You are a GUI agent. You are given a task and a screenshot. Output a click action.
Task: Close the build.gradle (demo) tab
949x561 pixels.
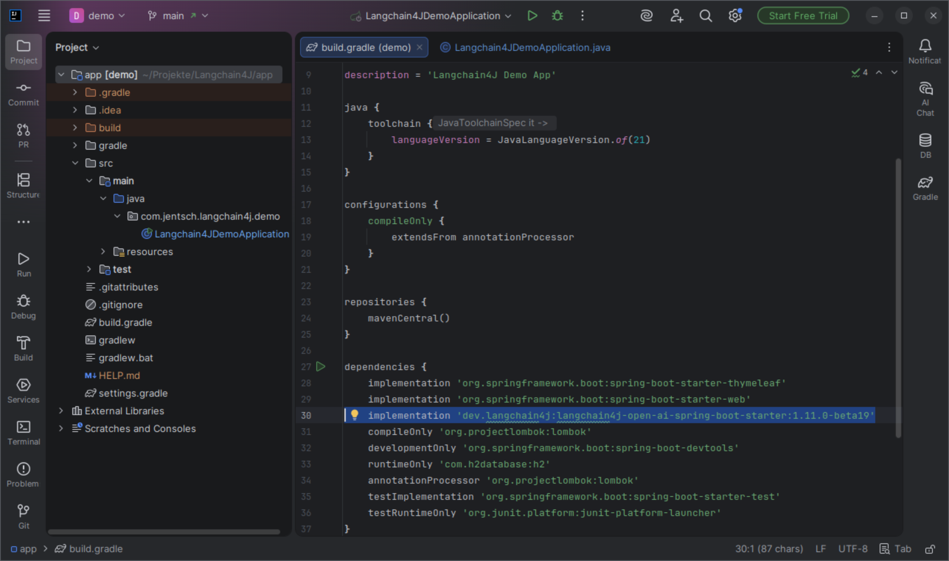[x=419, y=48]
